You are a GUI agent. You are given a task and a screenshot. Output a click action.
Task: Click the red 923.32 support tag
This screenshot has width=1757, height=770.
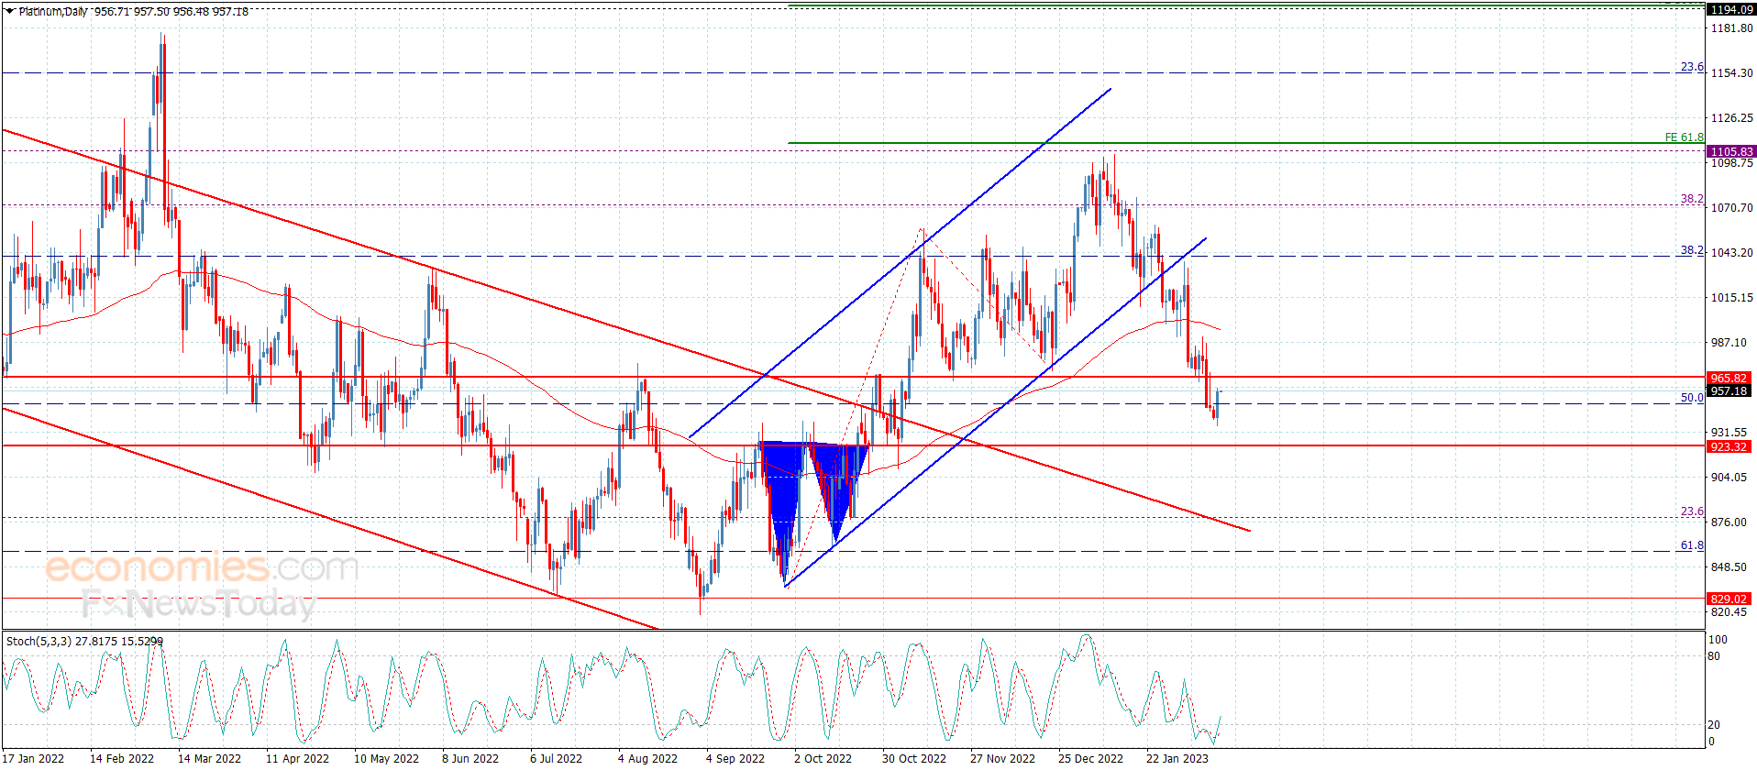(1730, 446)
